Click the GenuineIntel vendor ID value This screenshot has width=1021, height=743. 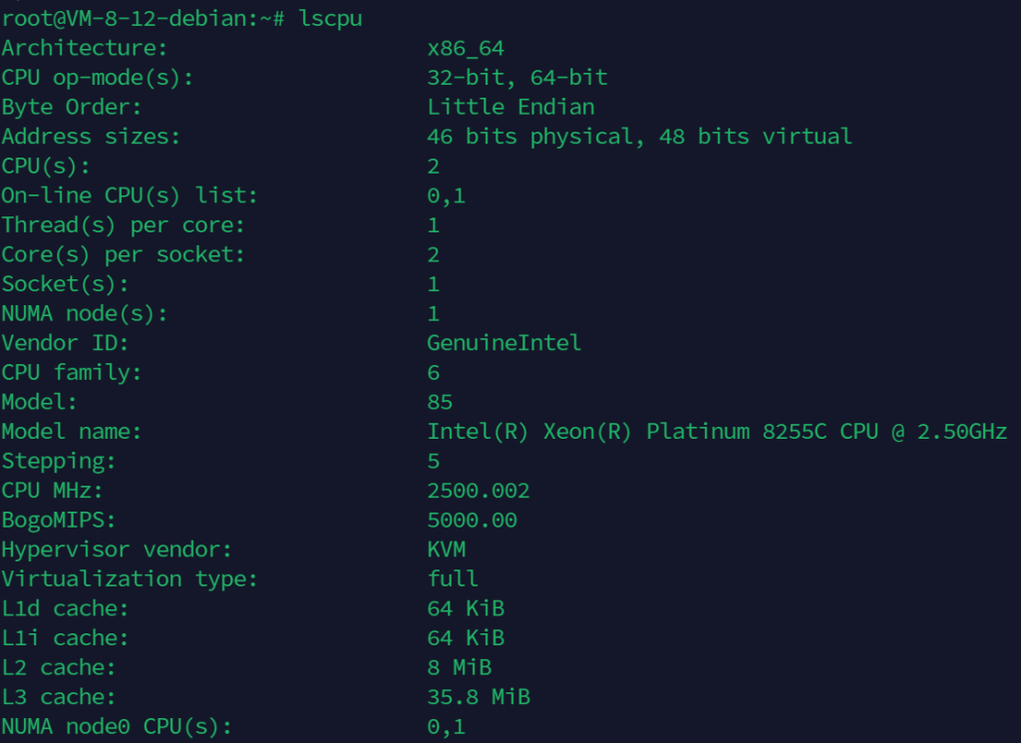(504, 343)
